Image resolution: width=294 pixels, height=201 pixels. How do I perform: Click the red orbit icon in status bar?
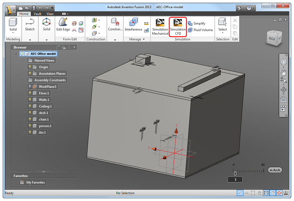279,193
